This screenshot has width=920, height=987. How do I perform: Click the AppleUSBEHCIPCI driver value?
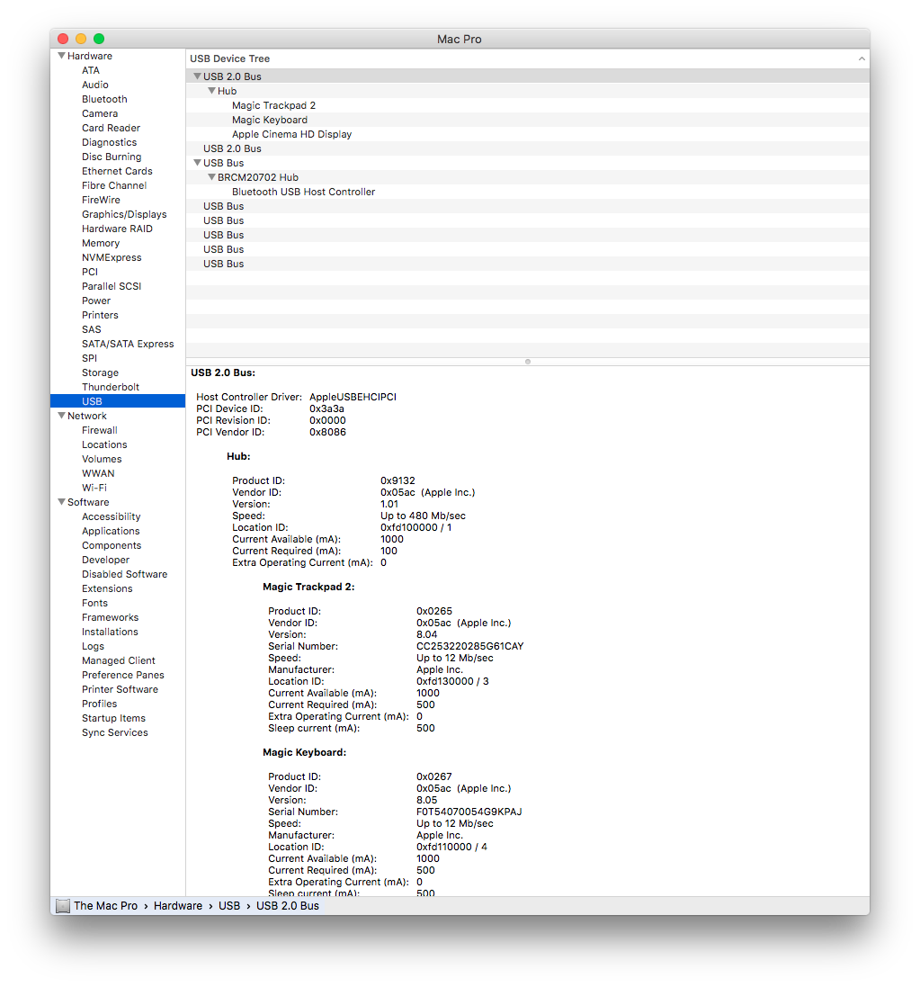[x=353, y=397]
